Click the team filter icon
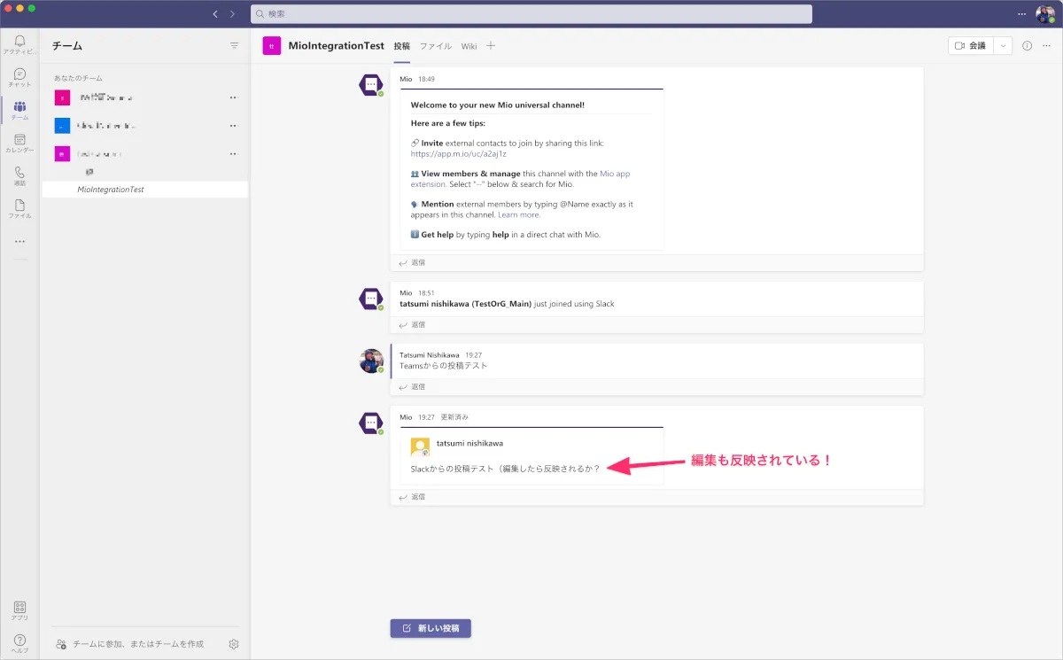The width and height of the screenshot is (1063, 660). pos(235,45)
